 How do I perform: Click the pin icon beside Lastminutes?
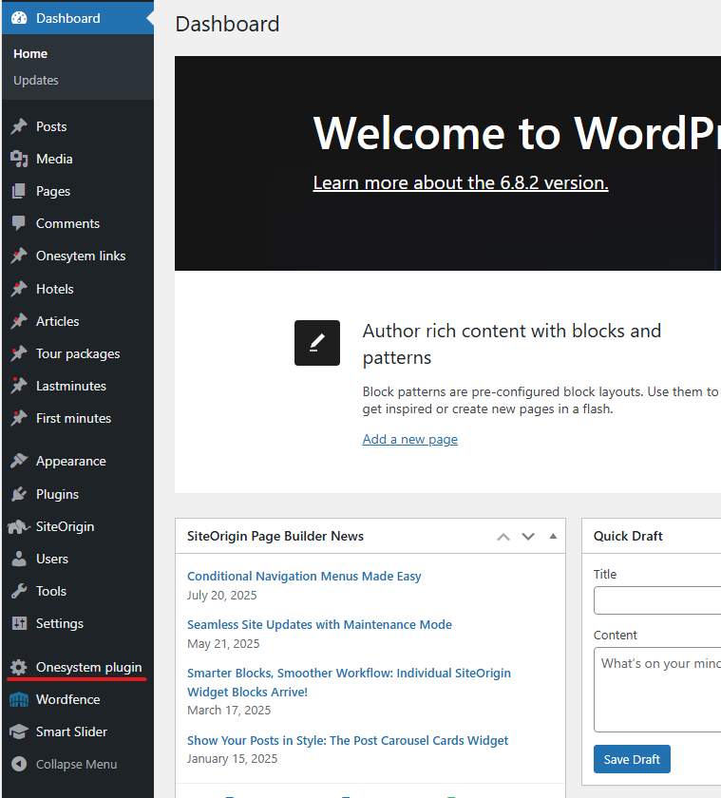click(19, 386)
